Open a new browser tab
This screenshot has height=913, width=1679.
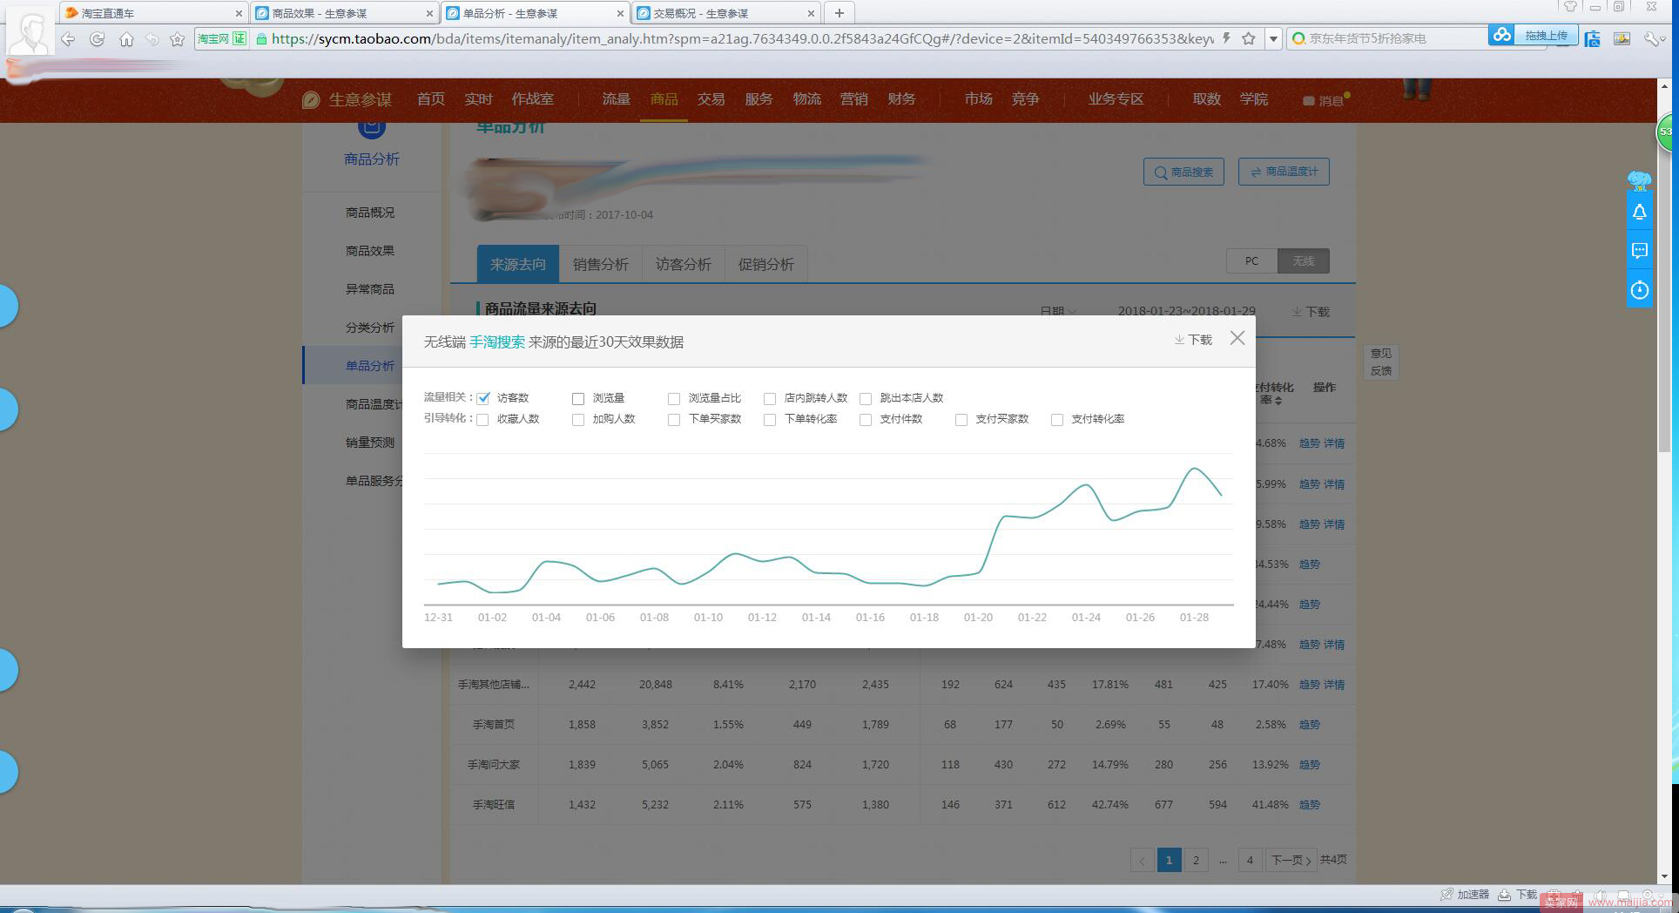coord(839,13)
